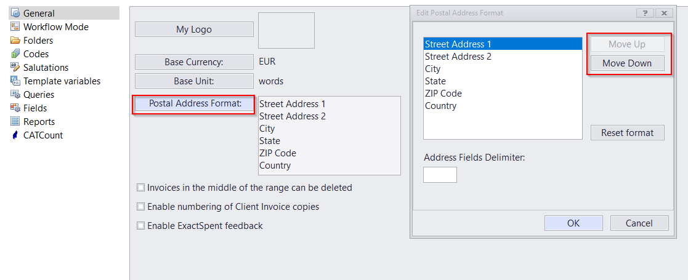The width and height of the screenshot is (688, 280).
Task: Toggle the Enable ExactSpent feedback checkbox
Action: coord(141,226)
